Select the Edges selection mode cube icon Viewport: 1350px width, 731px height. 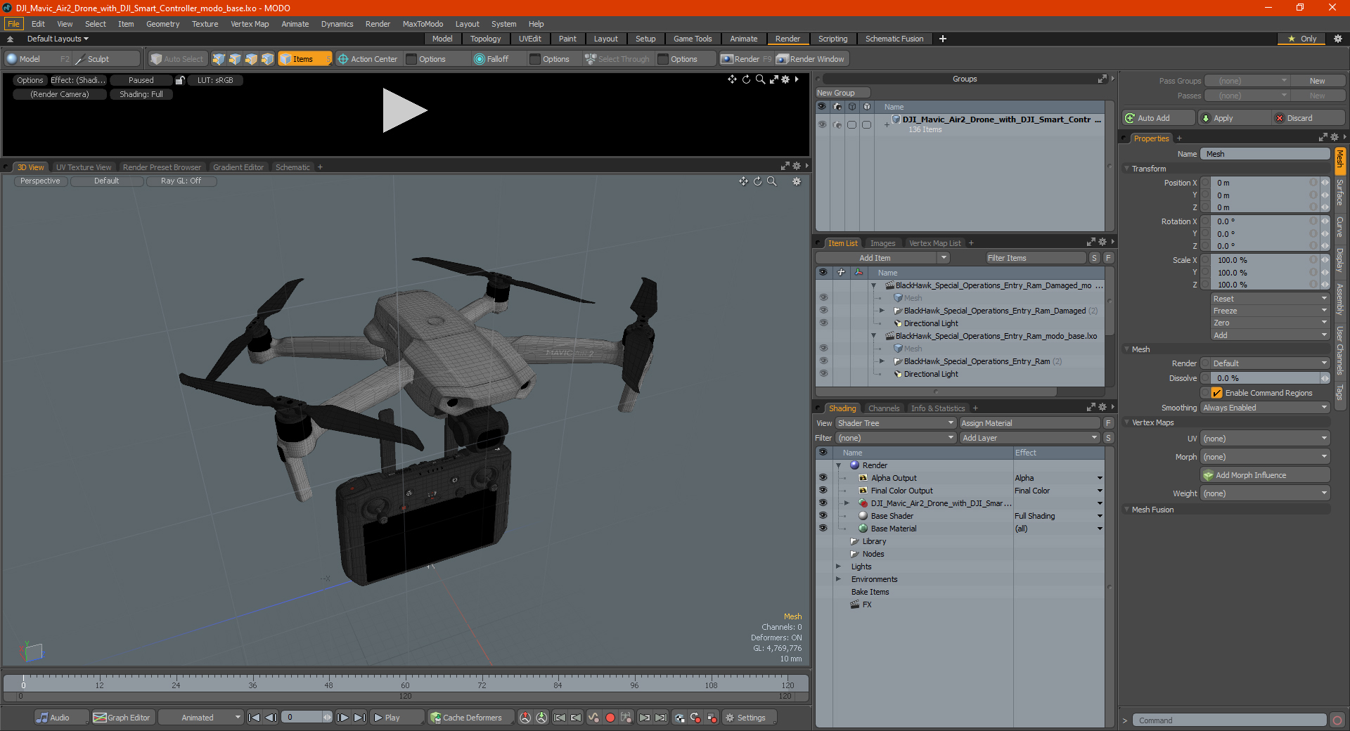235,59
